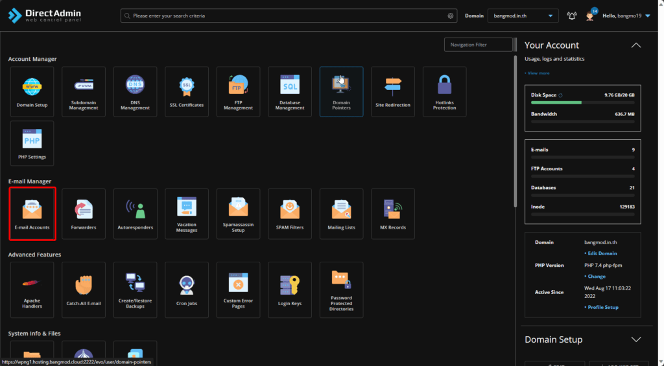Open Database Management
The image size is (664, 366).
point(290,92)
